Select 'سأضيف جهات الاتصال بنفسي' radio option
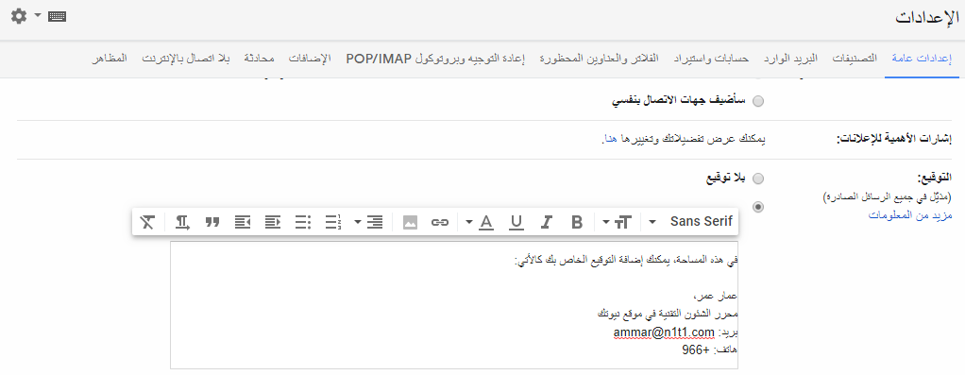 point(758,102)
